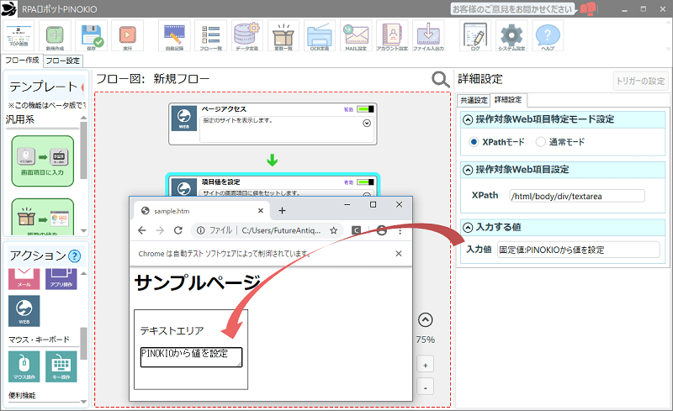Click the flow diagram search magnifier icon
The width and height of the screenshot is (673, 411).
(440, 80)
